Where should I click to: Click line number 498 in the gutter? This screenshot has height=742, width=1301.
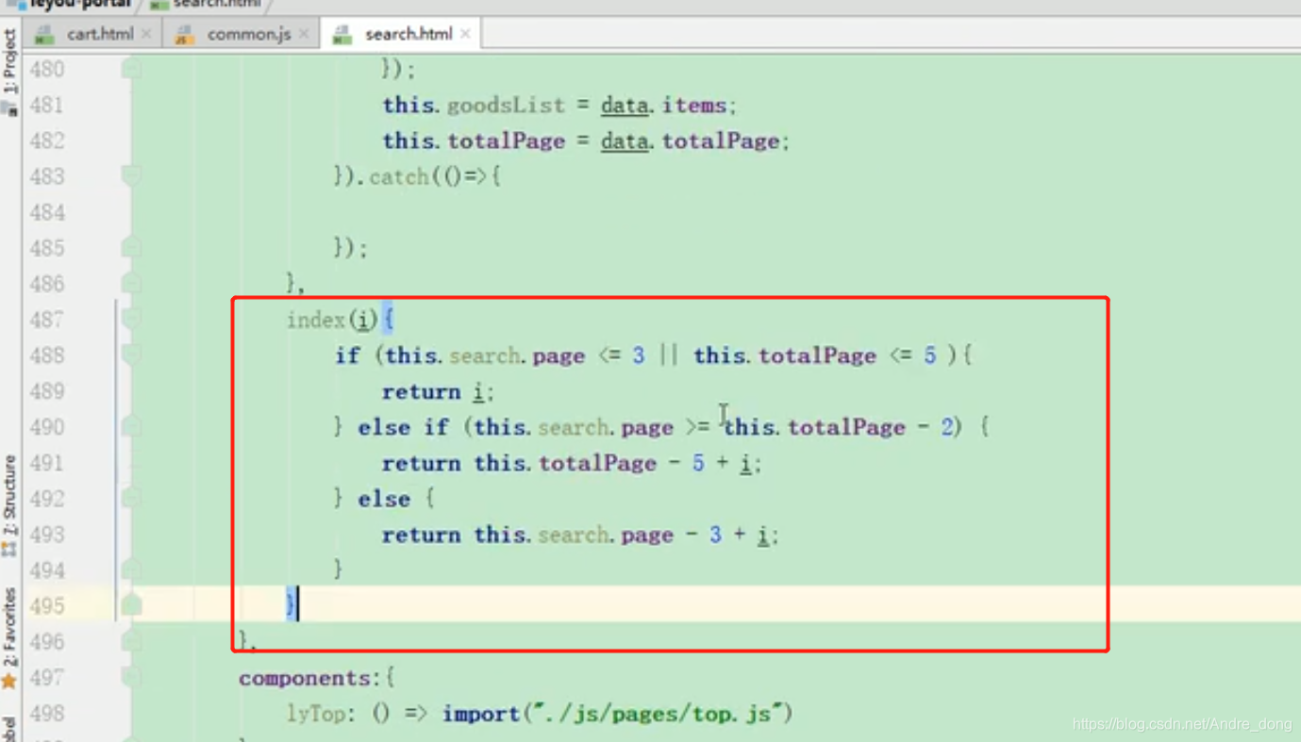tap(46, 714)
